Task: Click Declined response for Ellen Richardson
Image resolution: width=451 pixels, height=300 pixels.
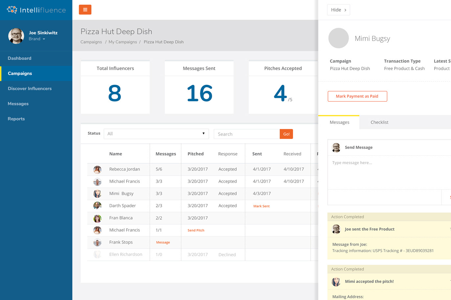Action: point(227,255)
